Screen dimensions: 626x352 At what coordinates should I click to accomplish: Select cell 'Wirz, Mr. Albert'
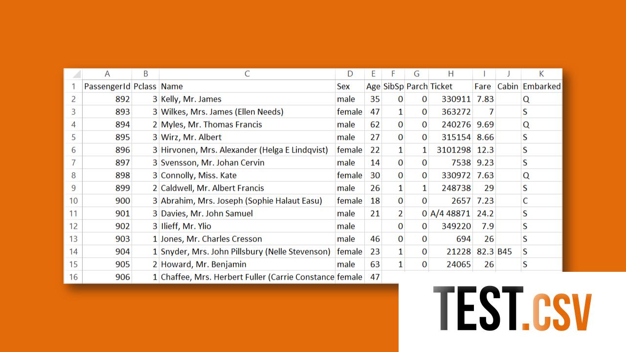[x=247, y=137]
